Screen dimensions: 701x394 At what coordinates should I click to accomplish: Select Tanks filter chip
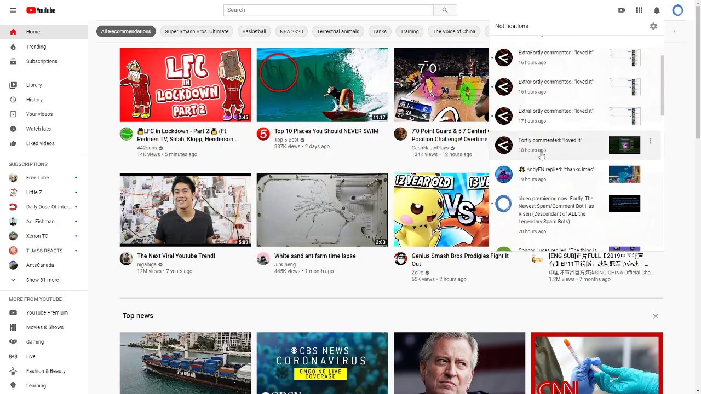pos(380,32)
